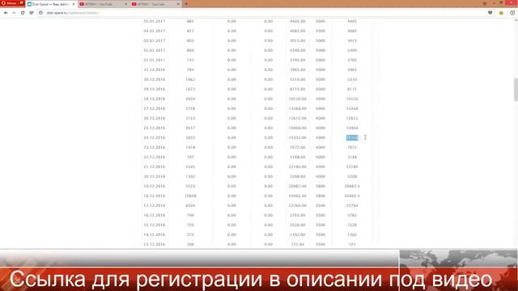The height and width of the screenshot is (291, 518).
Task: Click the 5310.00 amount in 30.12.2016 row
Action: [298, 79]
